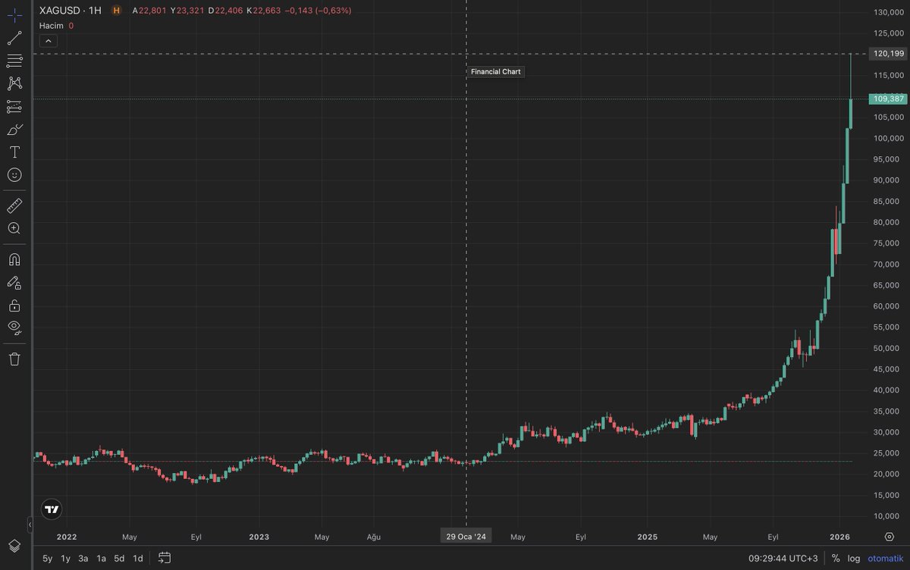This screenshot has height=570, width=910.
Task: Click the 120,199 crosshair price label
Action: pos(888,53)
